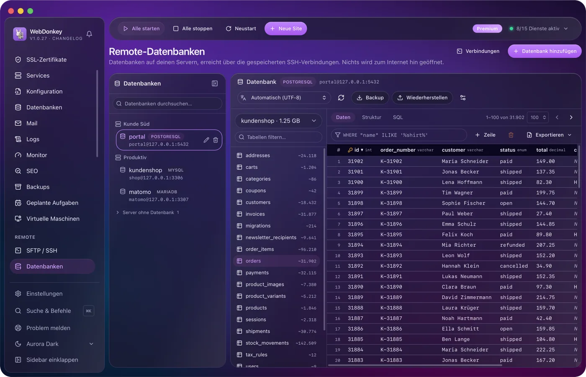Click Alle starten button
Image resolution: width=586 pixels, height=377 pixels.
[x=141, y=28]
